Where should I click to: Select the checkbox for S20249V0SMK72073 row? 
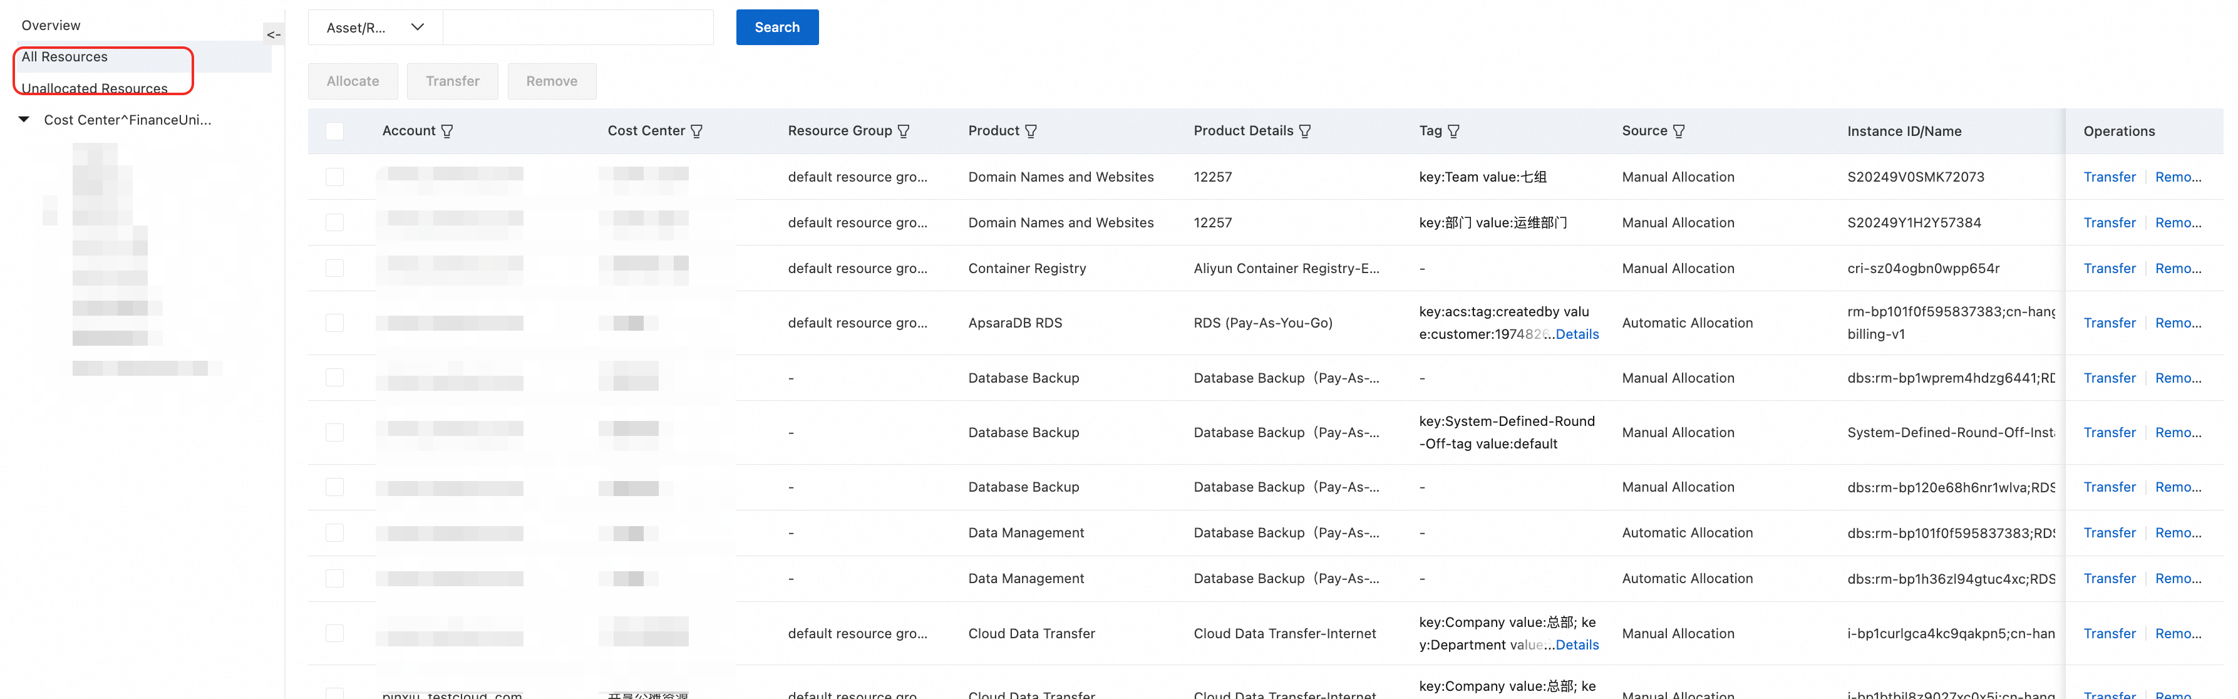tap(334, 177)
